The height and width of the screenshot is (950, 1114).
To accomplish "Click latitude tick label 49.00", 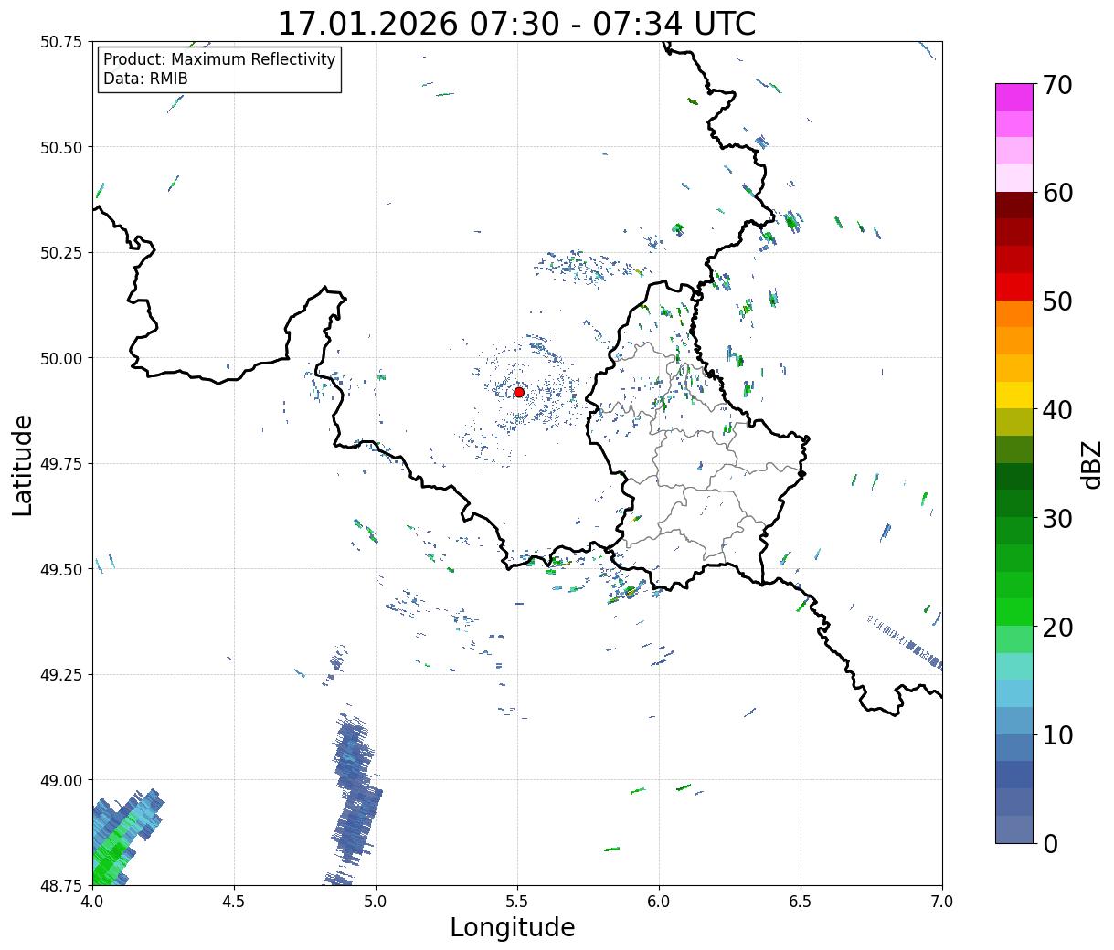I will pos(61,780).
